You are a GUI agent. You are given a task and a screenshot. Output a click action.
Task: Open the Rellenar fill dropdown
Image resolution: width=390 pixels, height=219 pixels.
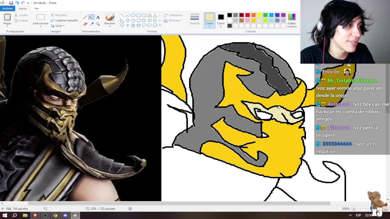[173, 20]
